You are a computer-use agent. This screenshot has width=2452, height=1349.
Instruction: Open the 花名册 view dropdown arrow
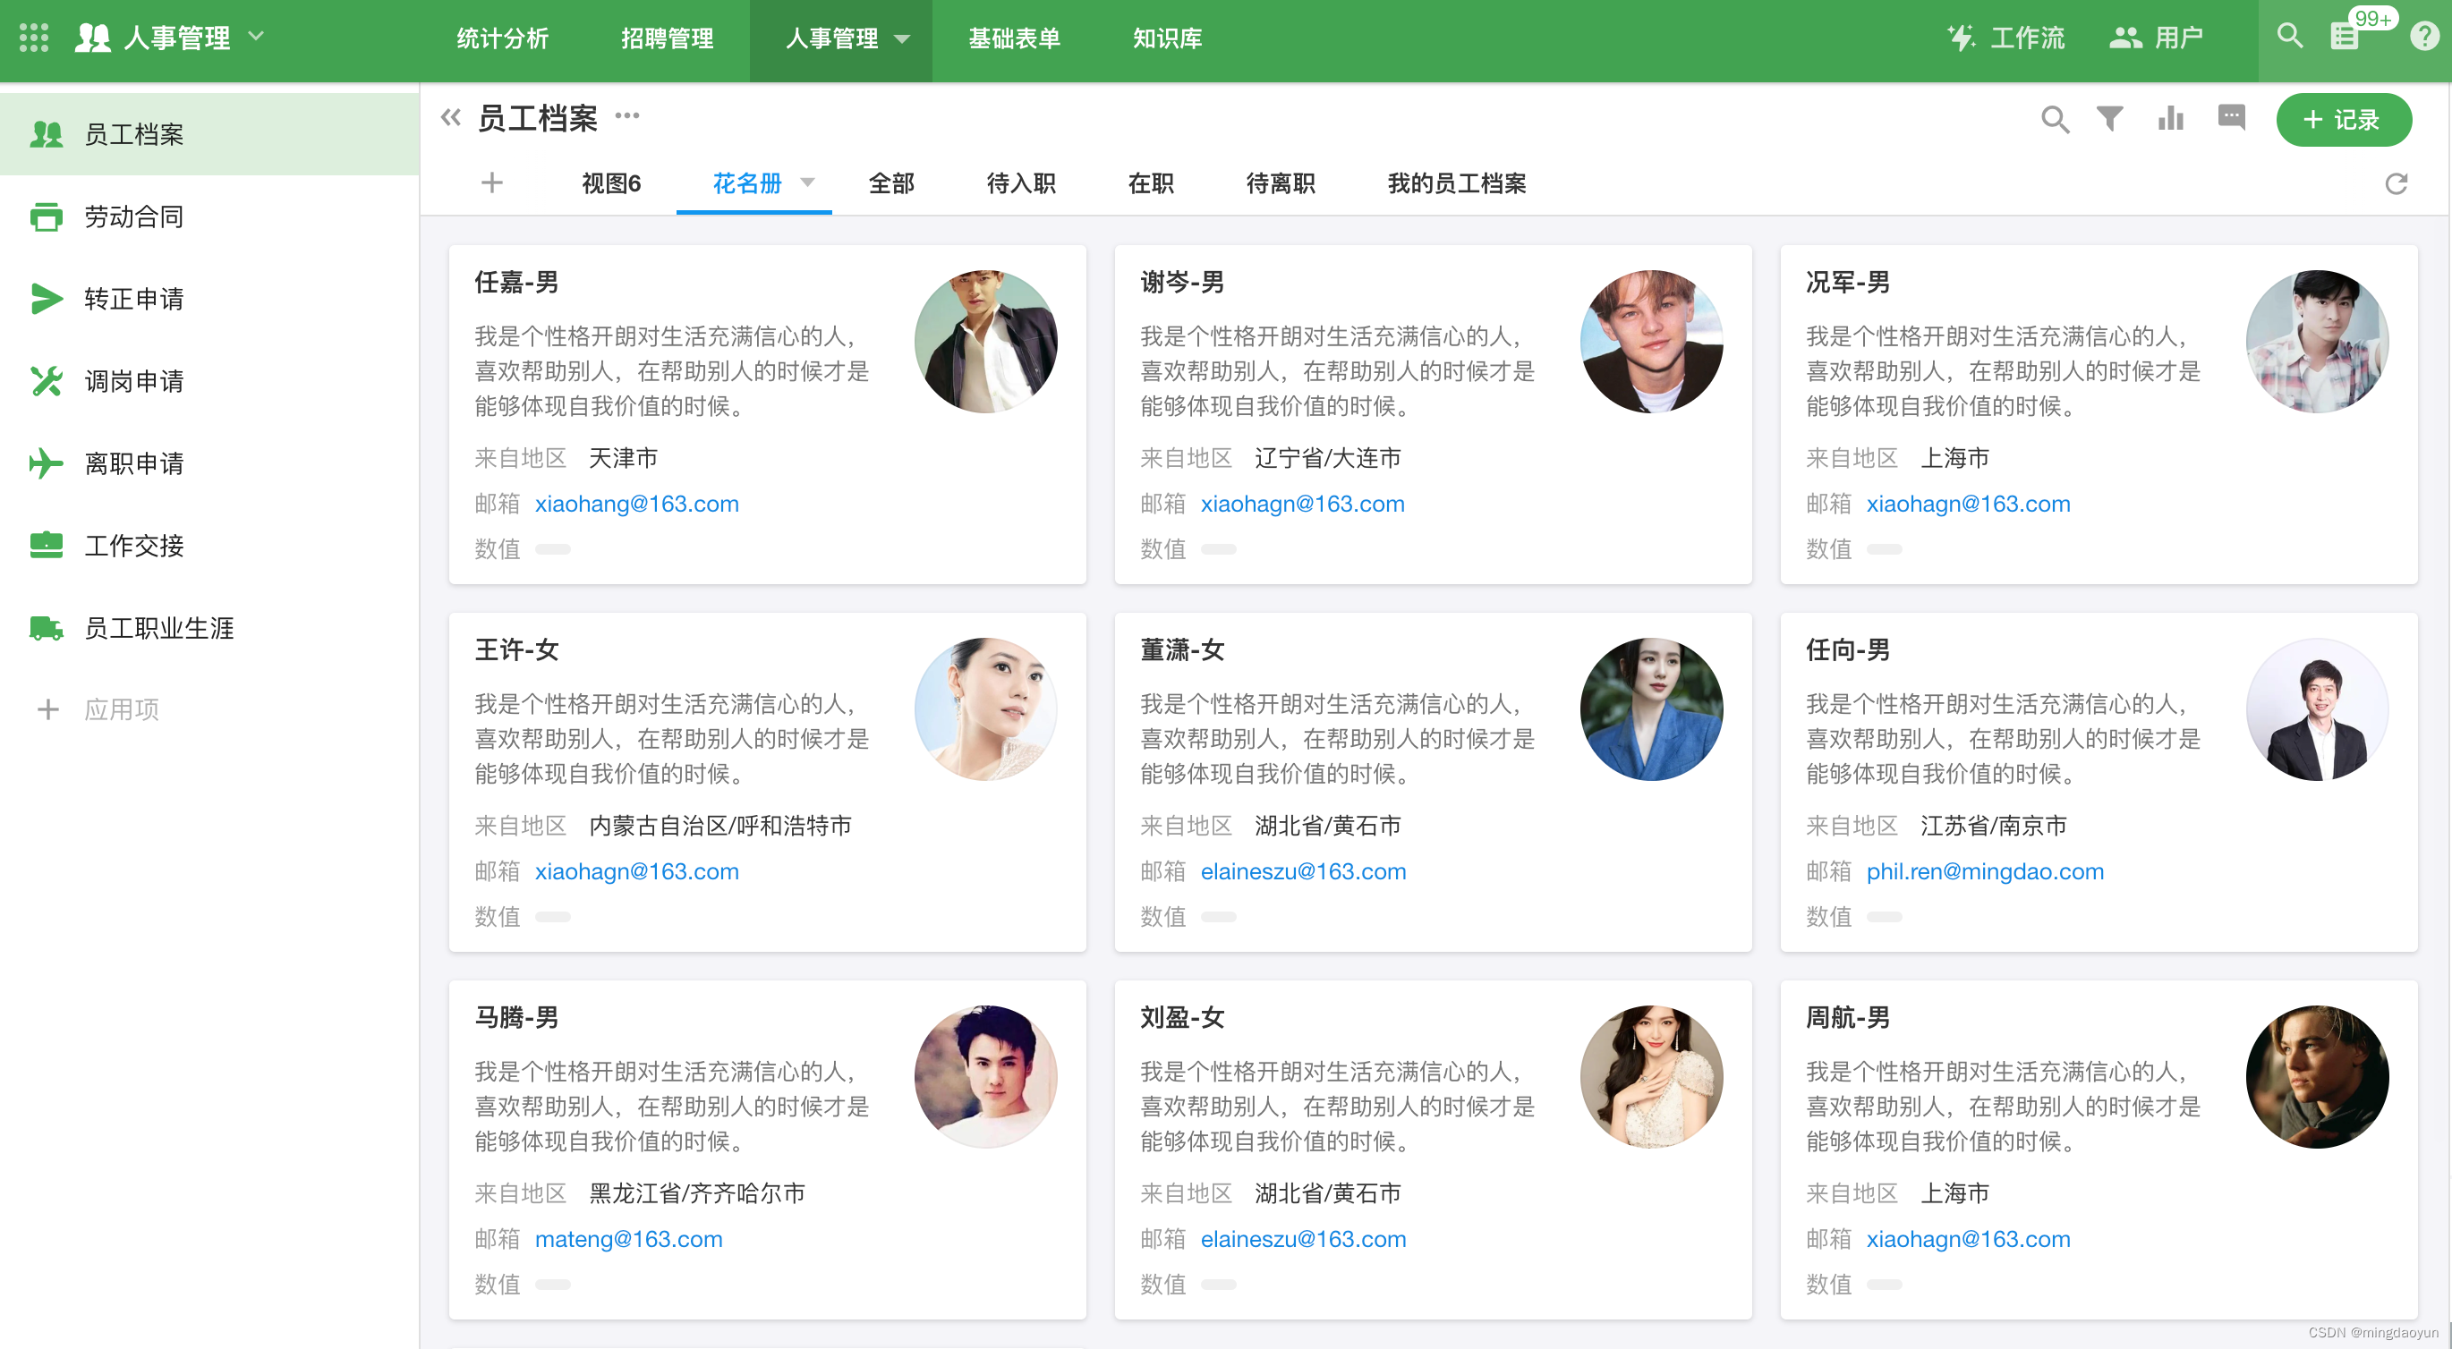pos(808,182)
